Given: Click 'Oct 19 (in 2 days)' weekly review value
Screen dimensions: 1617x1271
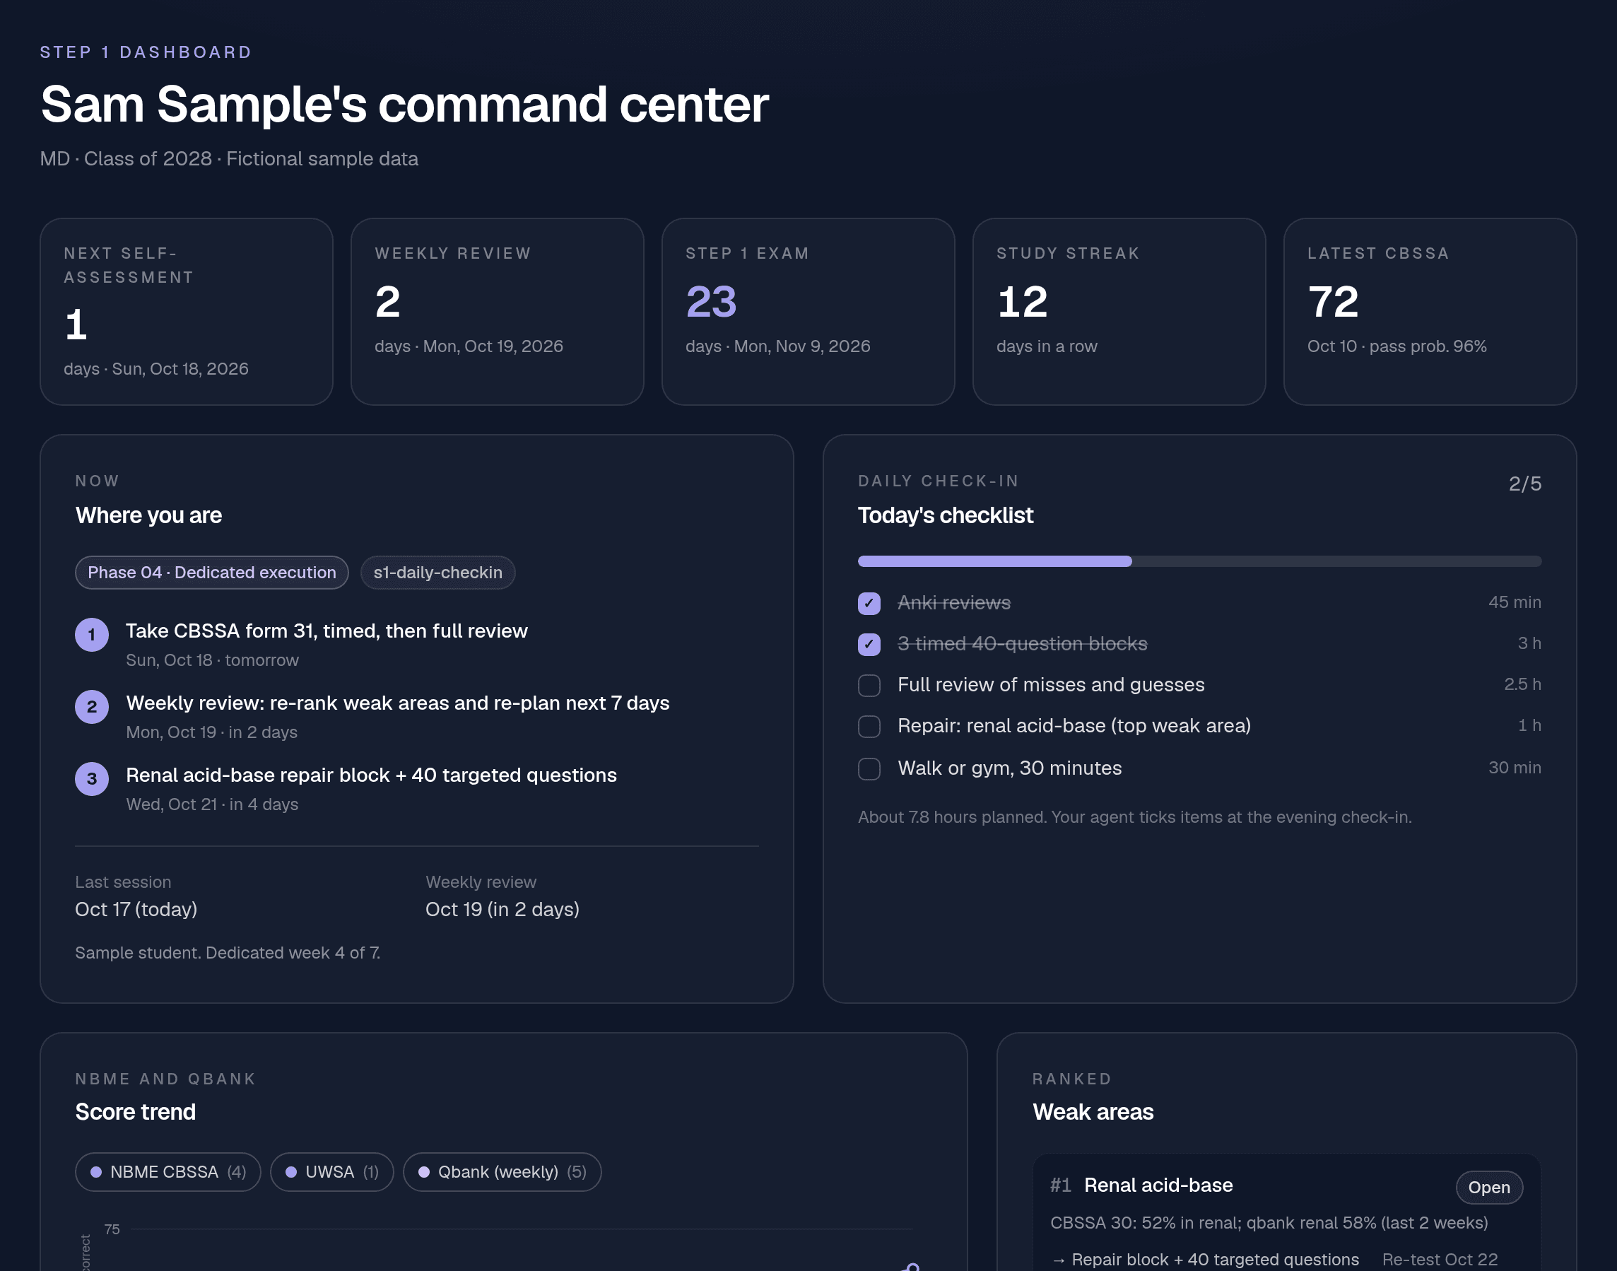Looking at the screenshot, I should coord(502,909).
